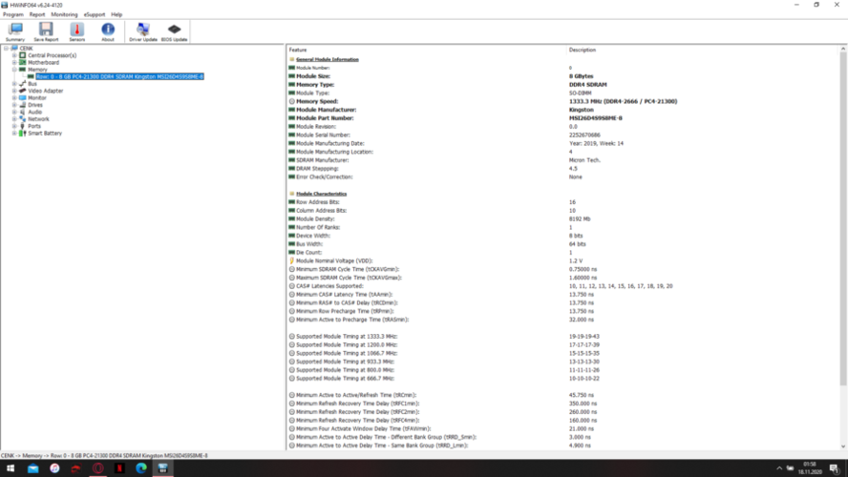Click Module Nominal Voltage (VDD) row
The width and height of the screenshot is (848, 477).
(x=562, y=260)
